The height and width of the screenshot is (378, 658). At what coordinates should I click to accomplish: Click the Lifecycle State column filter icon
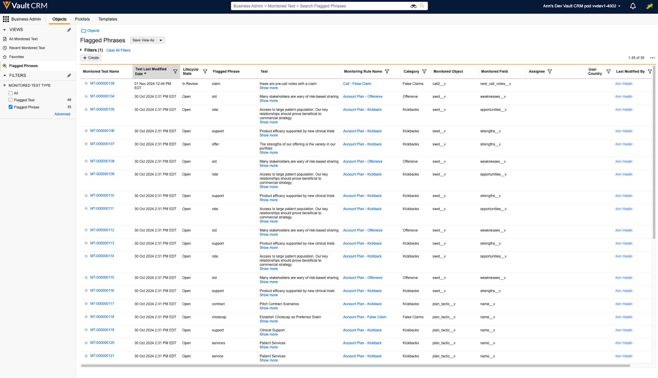205,71
